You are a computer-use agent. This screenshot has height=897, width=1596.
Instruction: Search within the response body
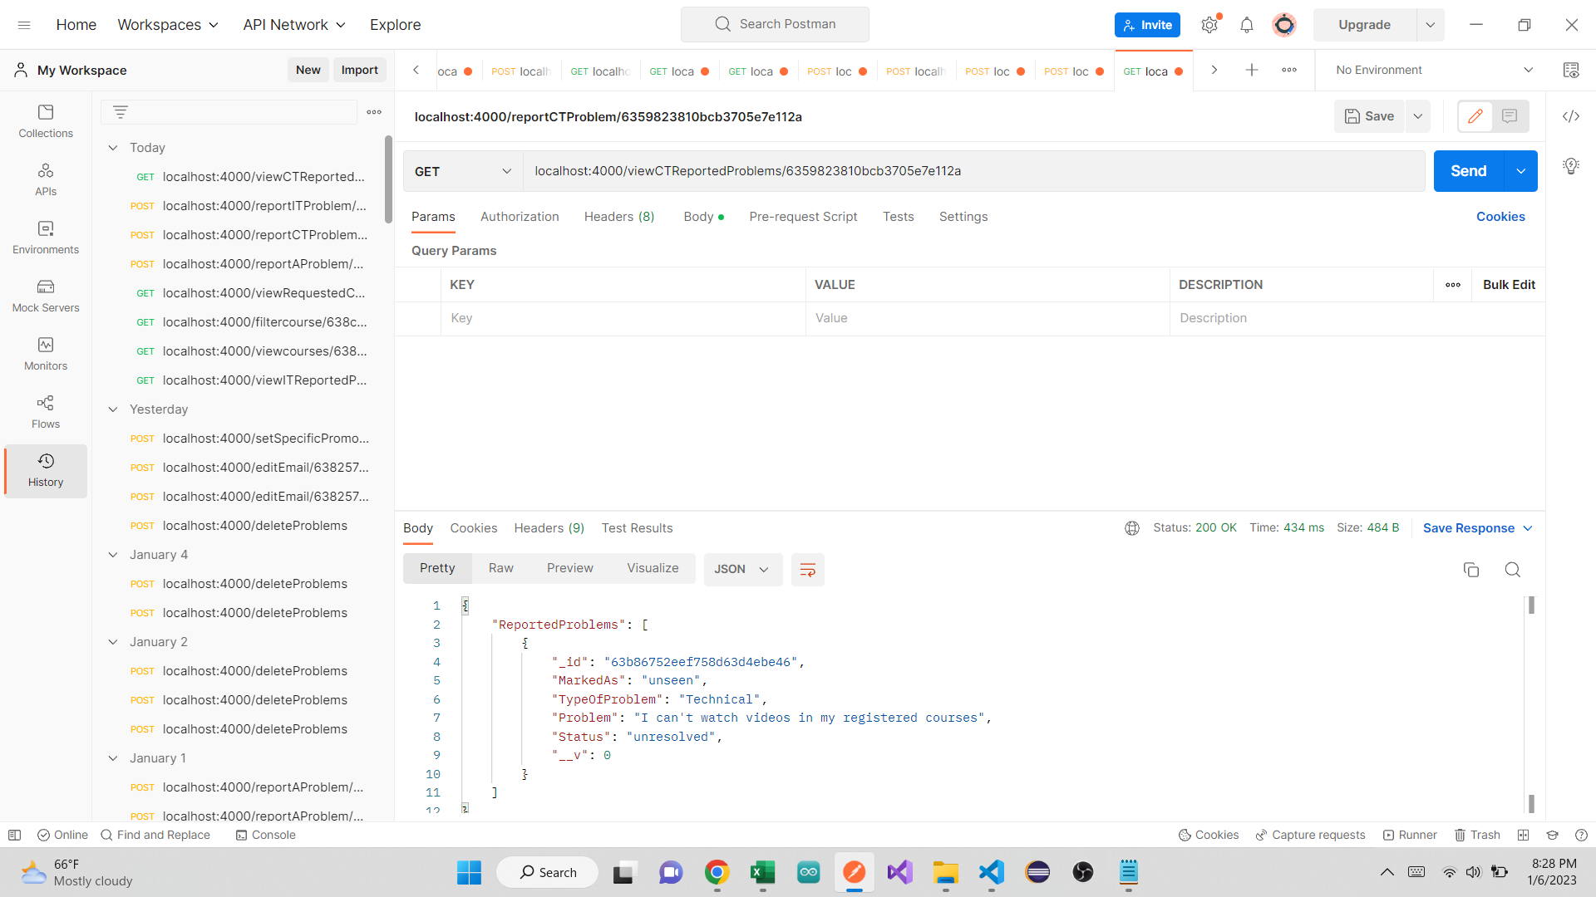(x=1512, y=570)
